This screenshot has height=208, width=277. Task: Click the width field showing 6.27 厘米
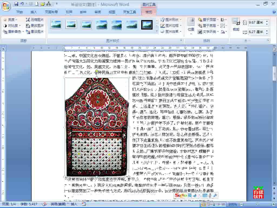(x=256, y=32)
